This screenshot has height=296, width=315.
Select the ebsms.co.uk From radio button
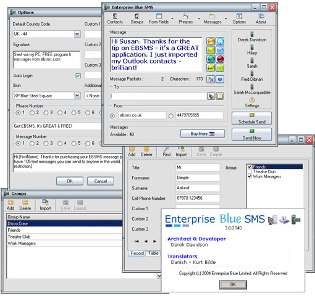(x=112, y=116)
